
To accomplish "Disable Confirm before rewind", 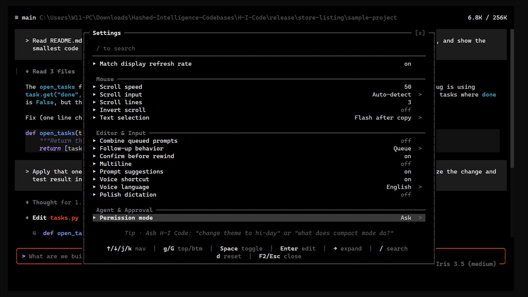I will [408, 156].
